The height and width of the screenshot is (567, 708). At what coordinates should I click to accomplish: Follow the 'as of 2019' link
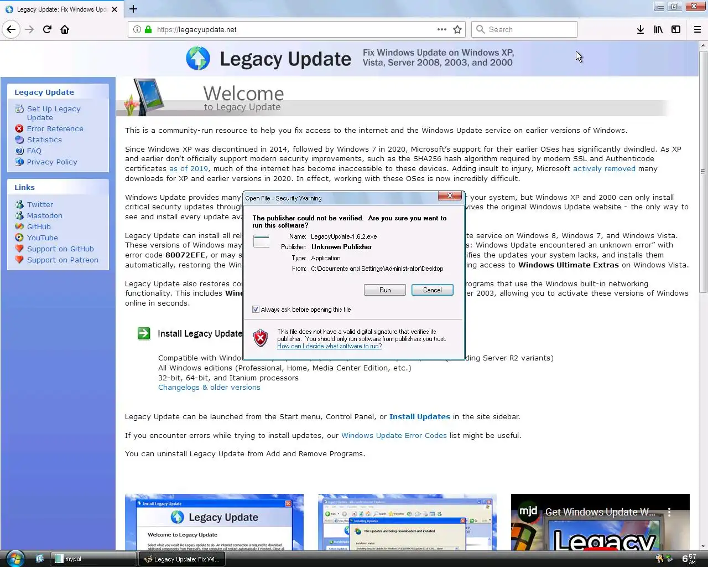pyautogui.click(x=189, y=168)
